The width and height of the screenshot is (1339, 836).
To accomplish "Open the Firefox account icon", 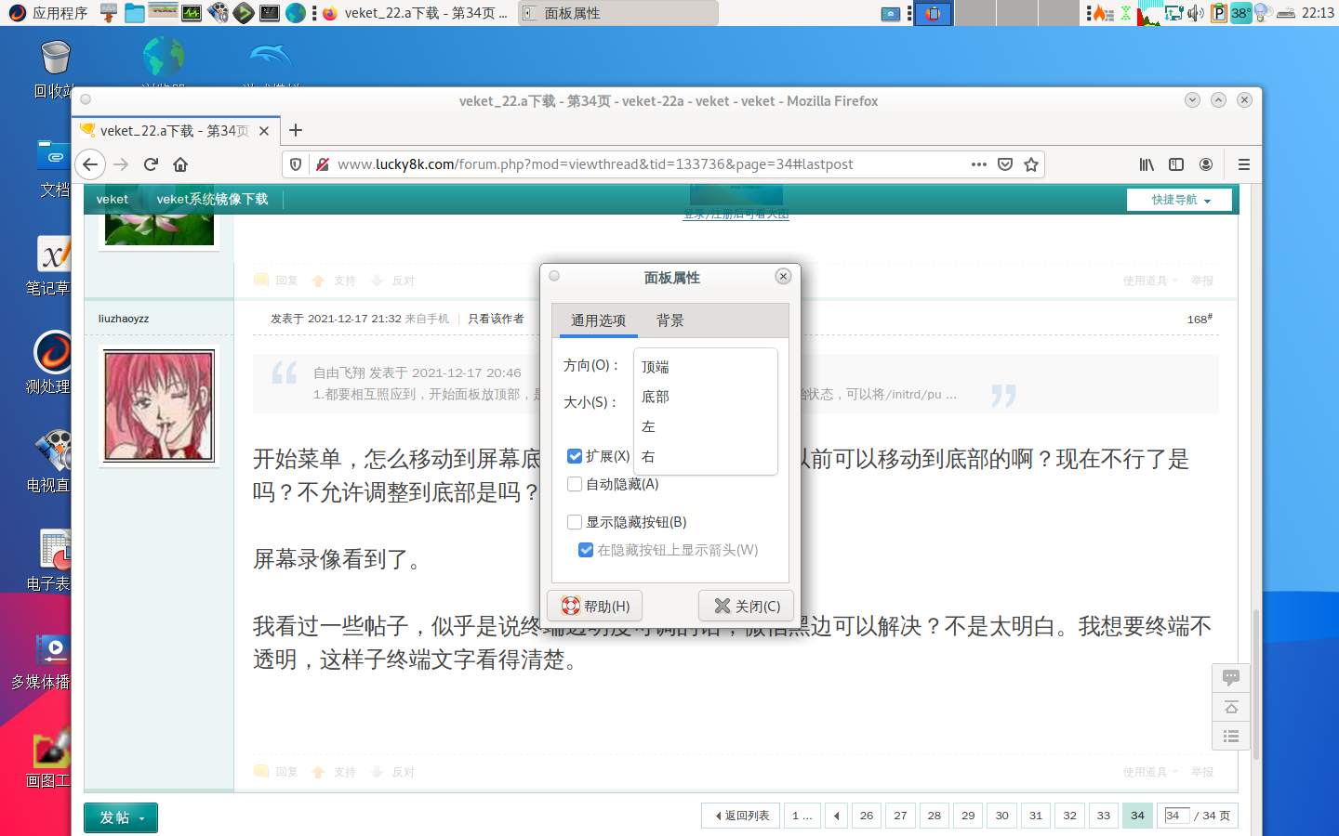I will (1206, 164).
